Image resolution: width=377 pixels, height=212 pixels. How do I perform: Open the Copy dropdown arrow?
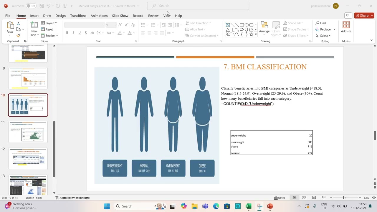point(23,29)
